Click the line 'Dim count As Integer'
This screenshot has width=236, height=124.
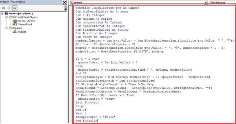click(x=94, y=37)
